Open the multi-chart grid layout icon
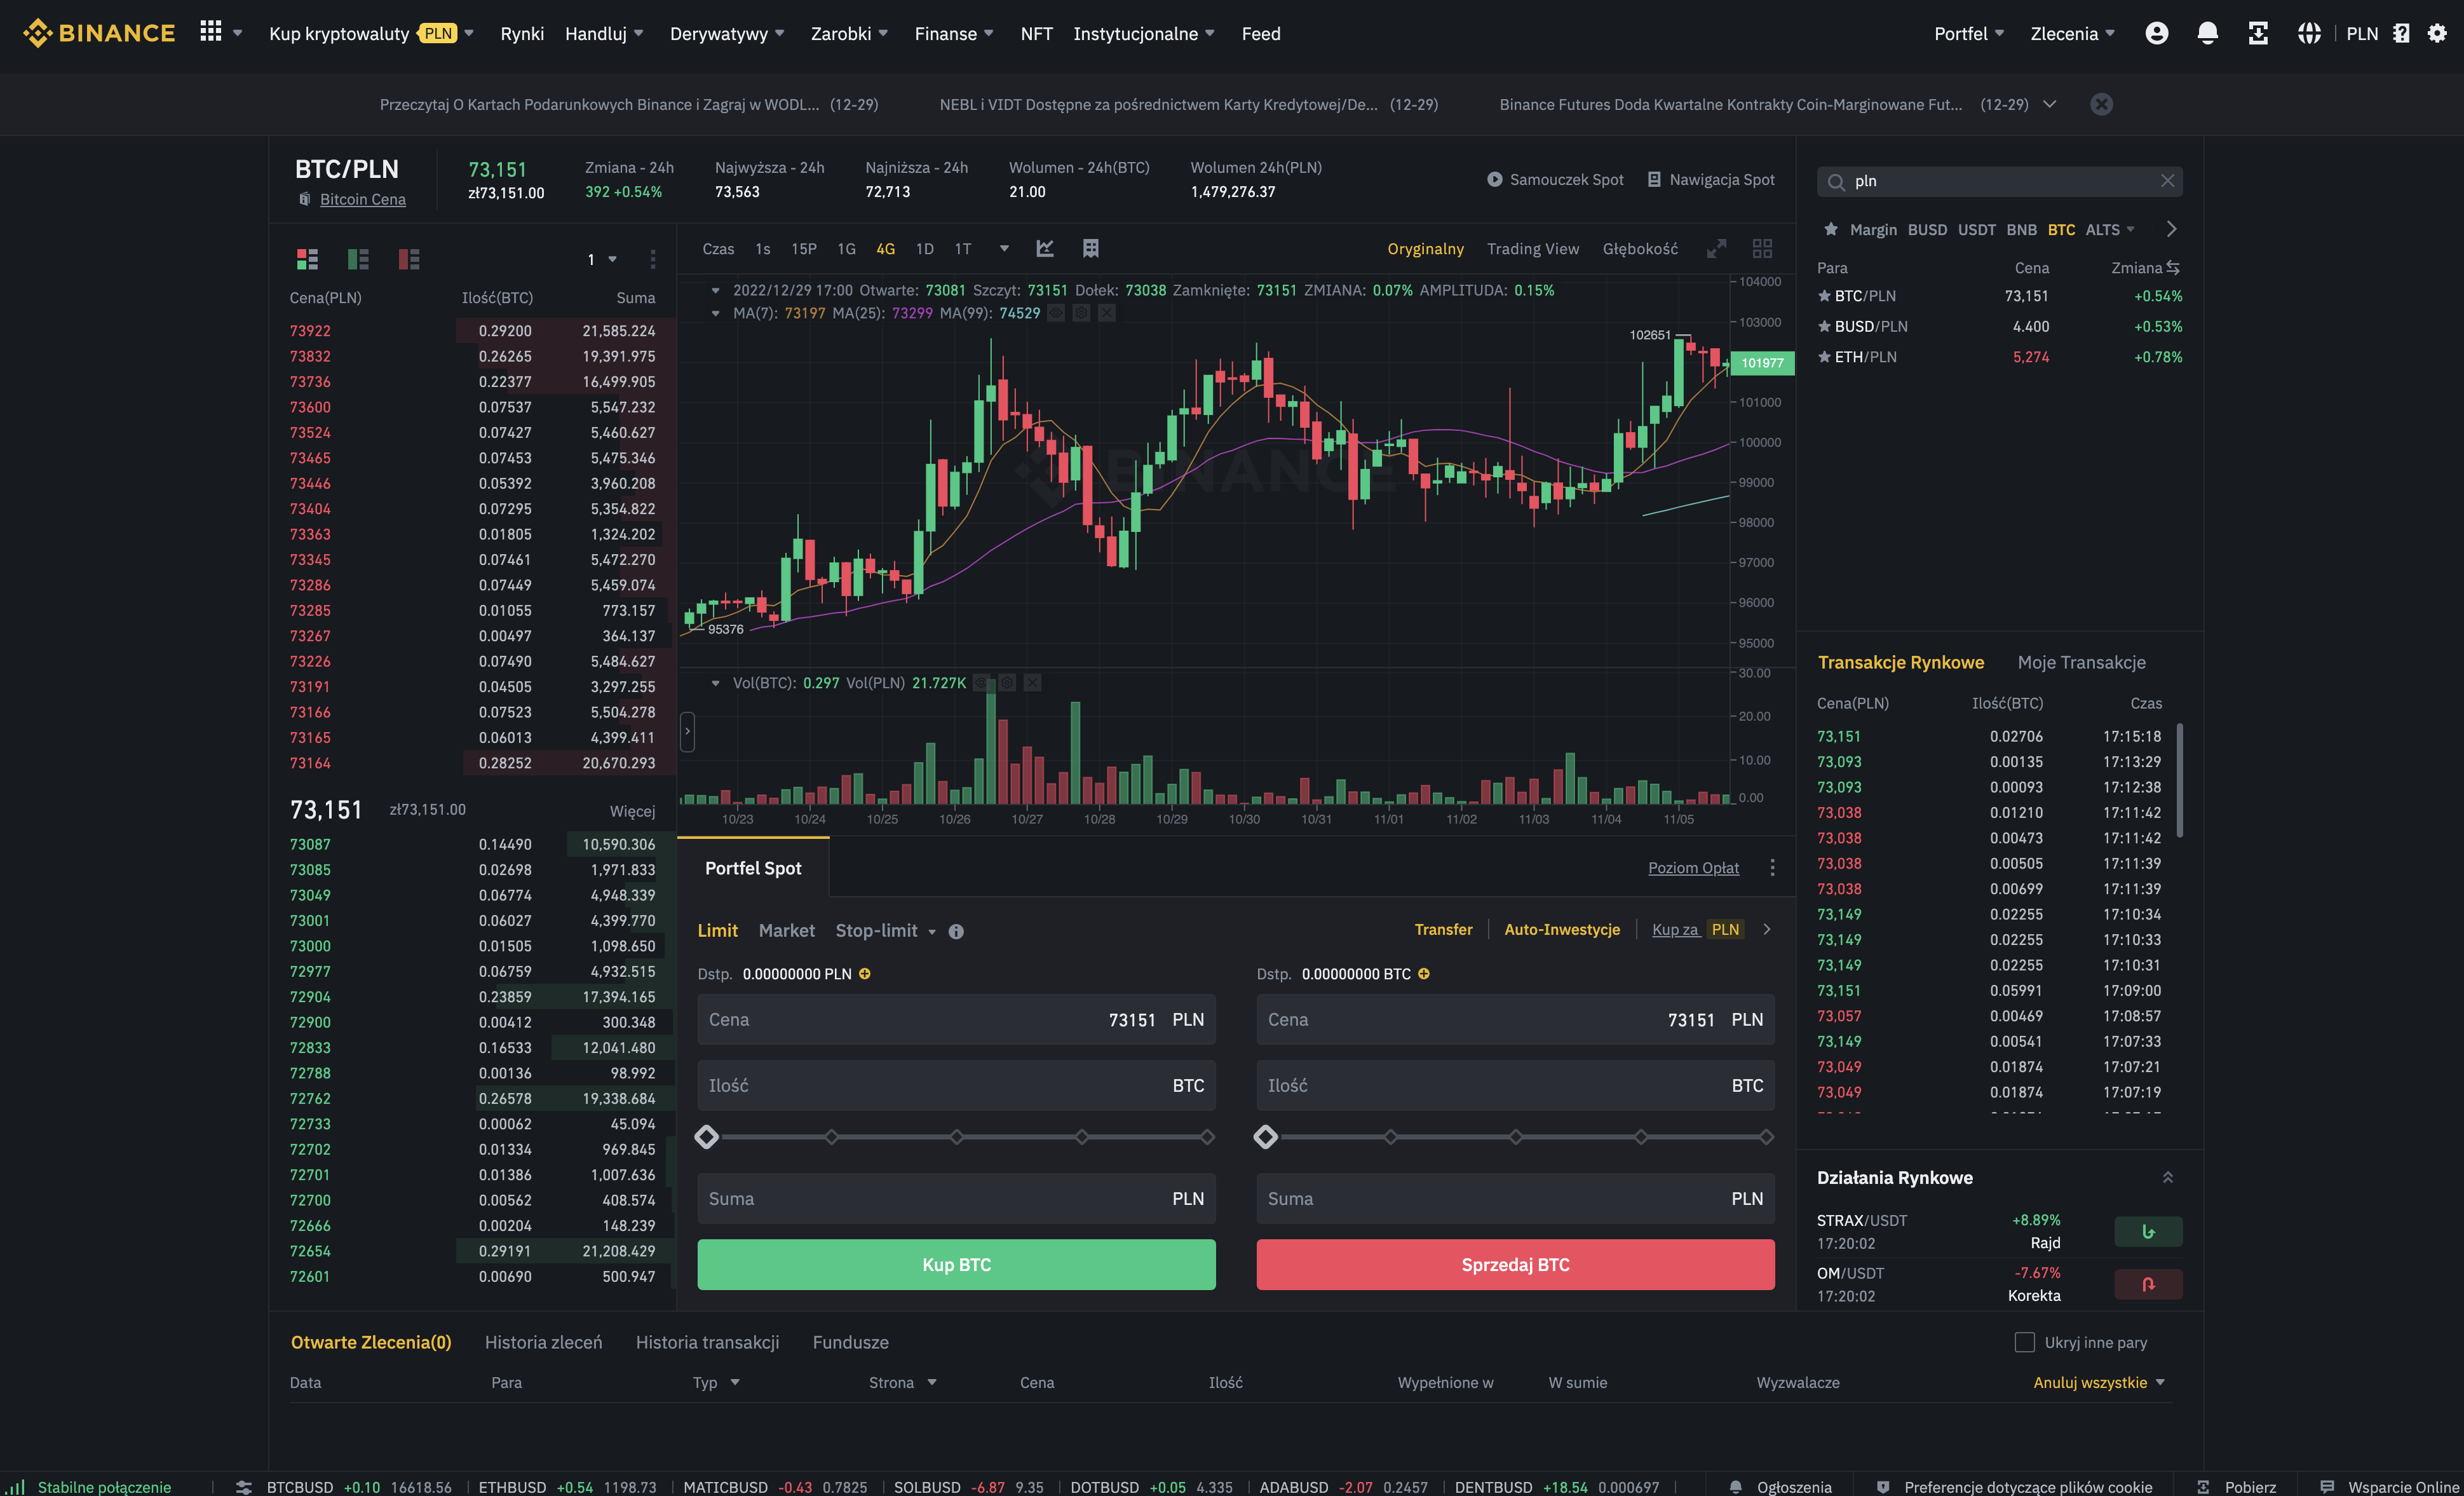This screenshot has height=1496, width=2464. coord(1762,248)
